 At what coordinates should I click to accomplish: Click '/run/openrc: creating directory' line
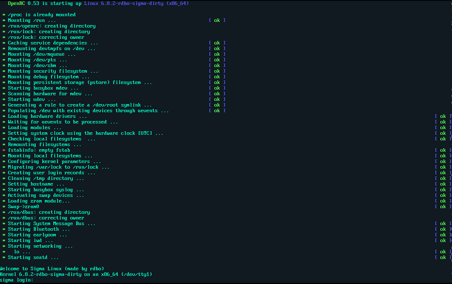[52, 26]
